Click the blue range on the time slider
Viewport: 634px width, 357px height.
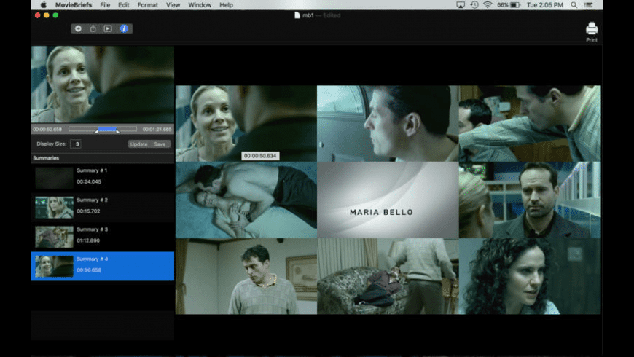tap(107, 129)
